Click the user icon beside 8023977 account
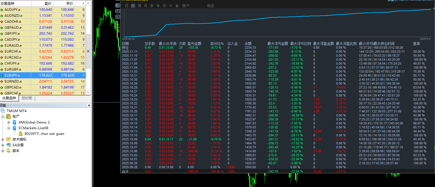This screenshot has height=187, width=435. point(21,133)
